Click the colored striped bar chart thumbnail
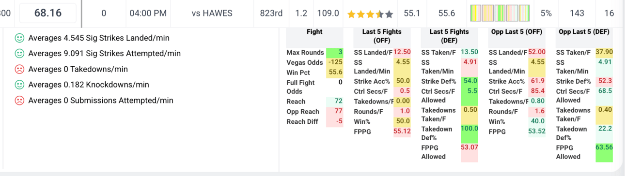The width and height of the screenshot is (626, 176). [500, 14]
